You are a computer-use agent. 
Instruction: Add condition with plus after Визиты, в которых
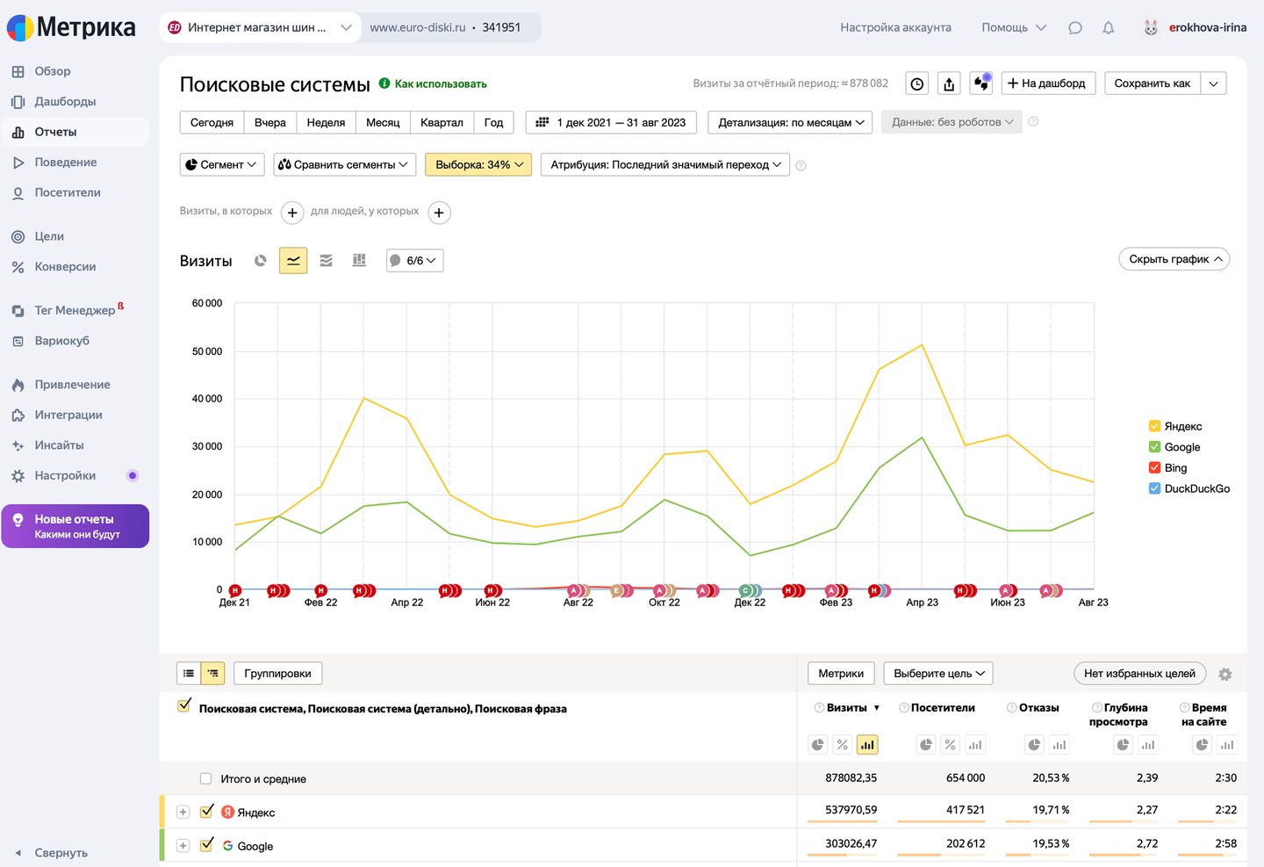(x=292, y=213)
